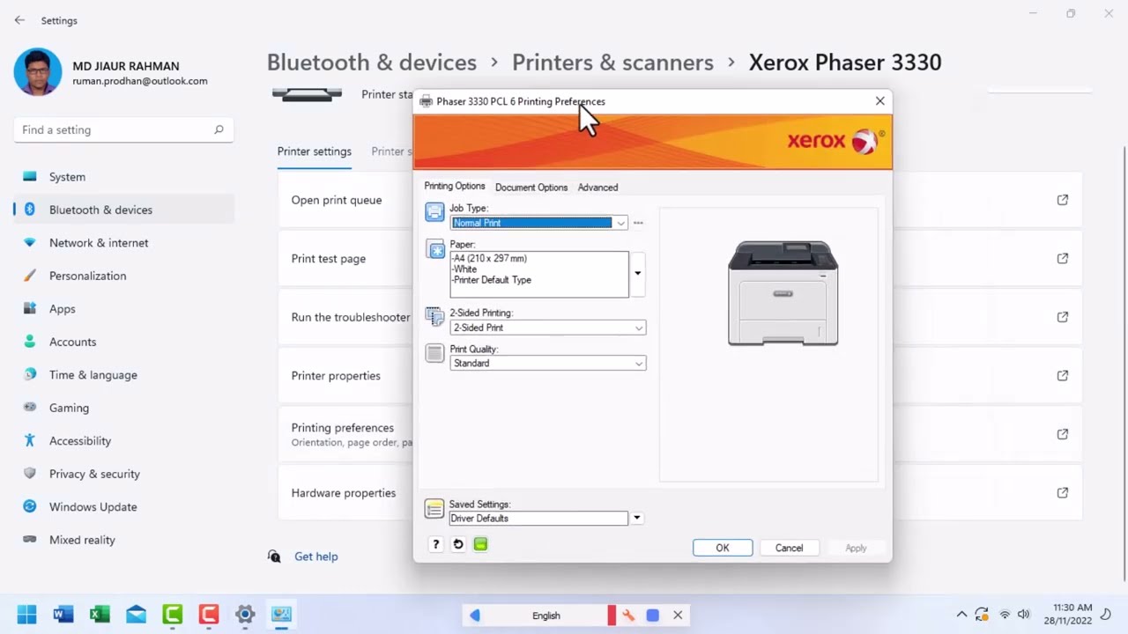Open Apps settings

pos(123,309)
